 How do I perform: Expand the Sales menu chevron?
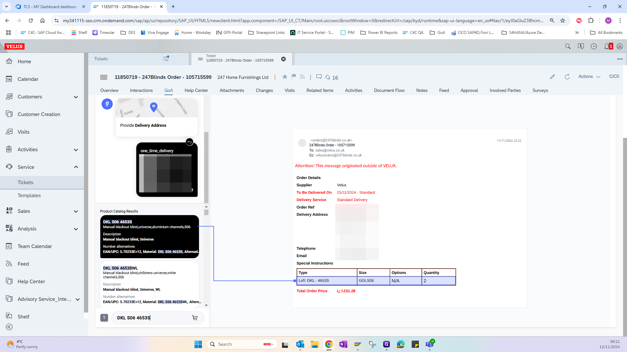(76, 211)
